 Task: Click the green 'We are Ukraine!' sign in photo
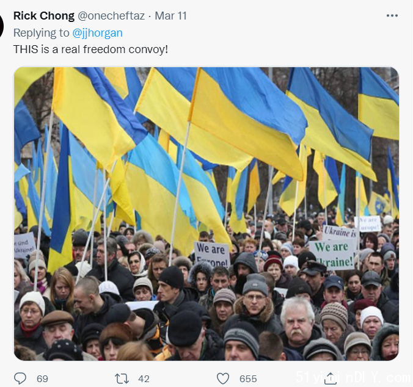coord(332,255)
